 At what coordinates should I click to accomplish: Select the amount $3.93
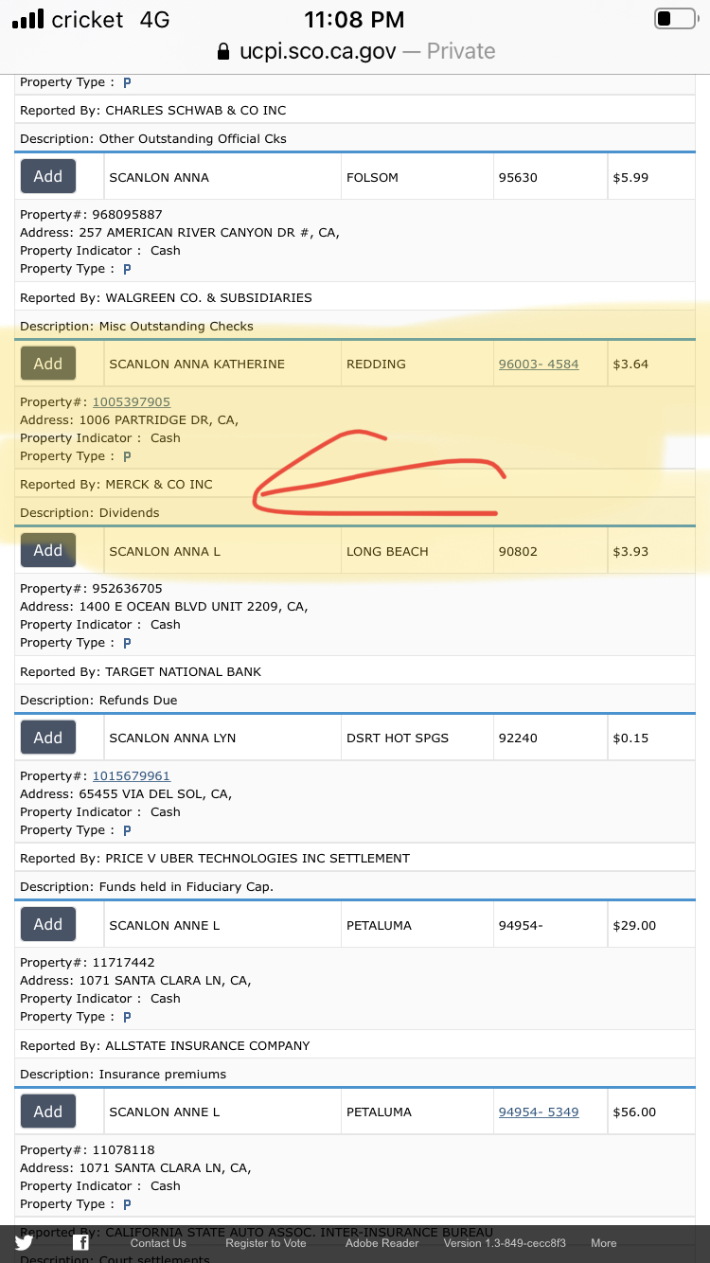[x=630, y=551]
